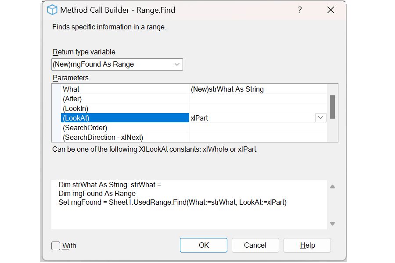Click the empty value cell beside (After)
Screen dimensions: 395x263
[x=258, y=99]
